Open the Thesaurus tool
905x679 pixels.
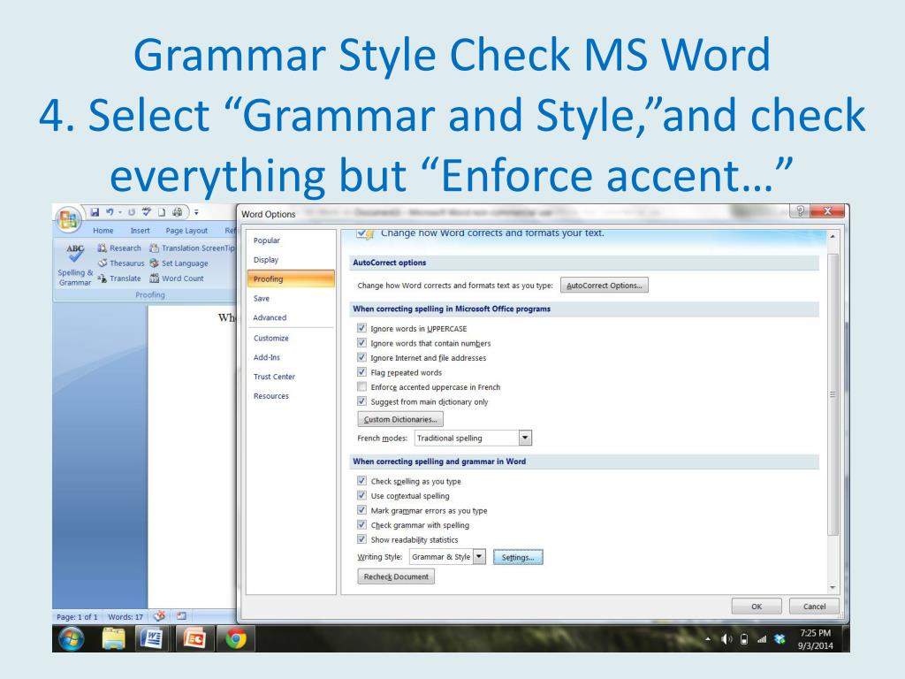120,263
